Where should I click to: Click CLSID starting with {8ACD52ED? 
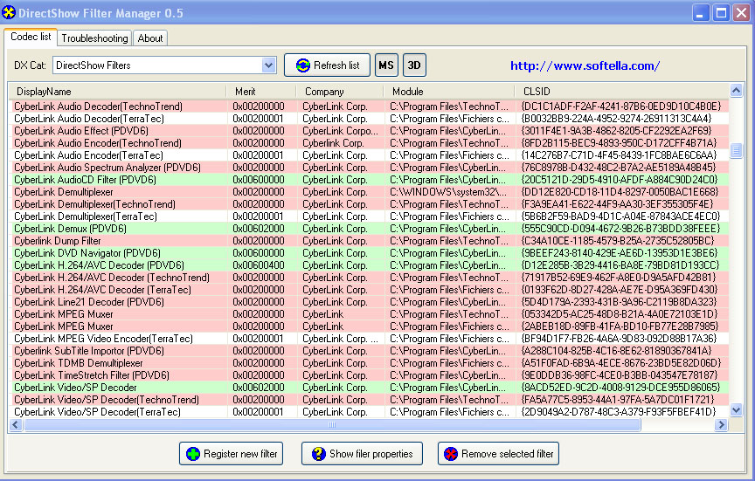coord(620,388)
